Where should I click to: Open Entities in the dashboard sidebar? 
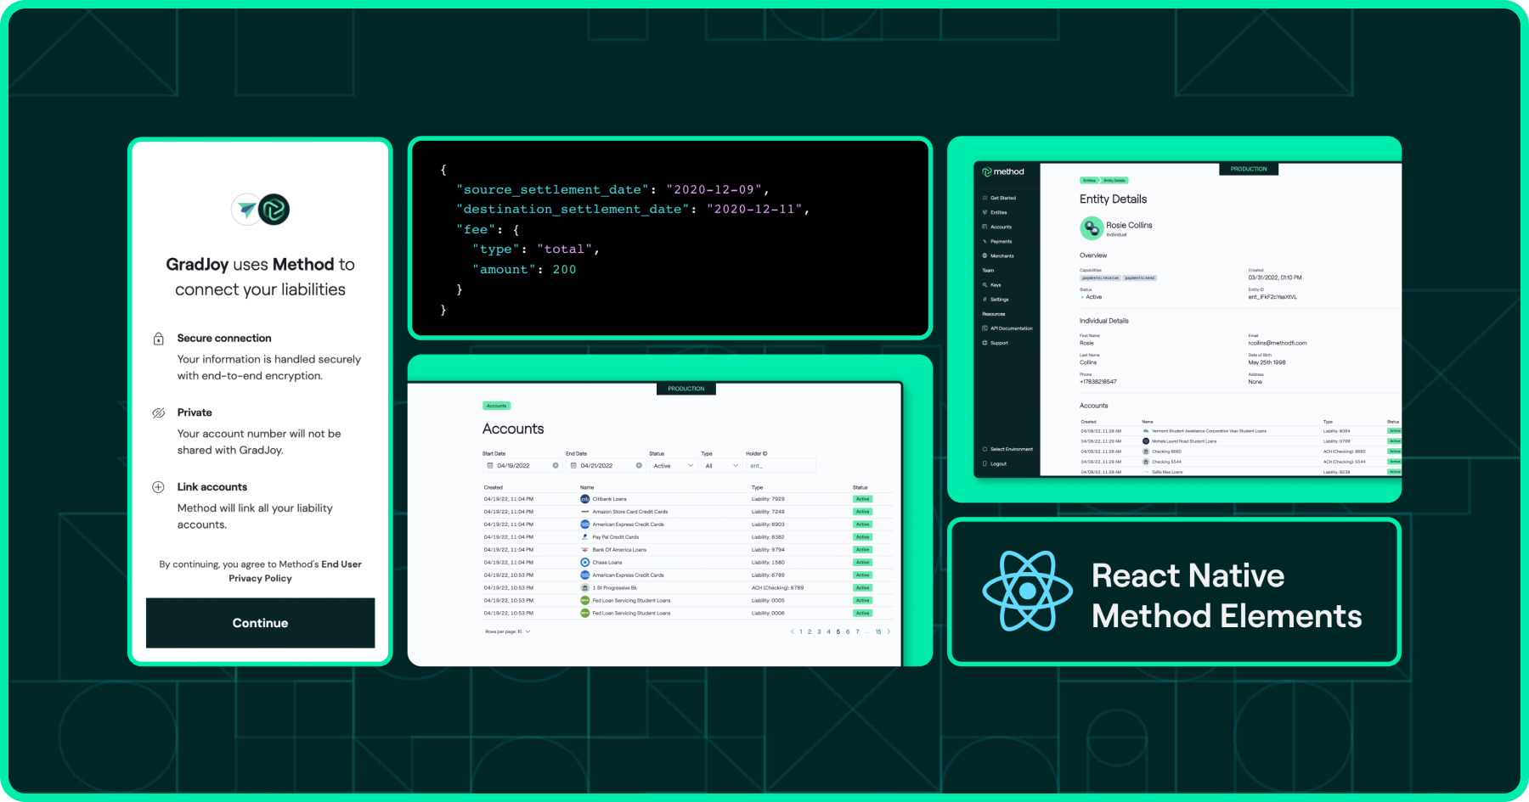click(995, 213)
